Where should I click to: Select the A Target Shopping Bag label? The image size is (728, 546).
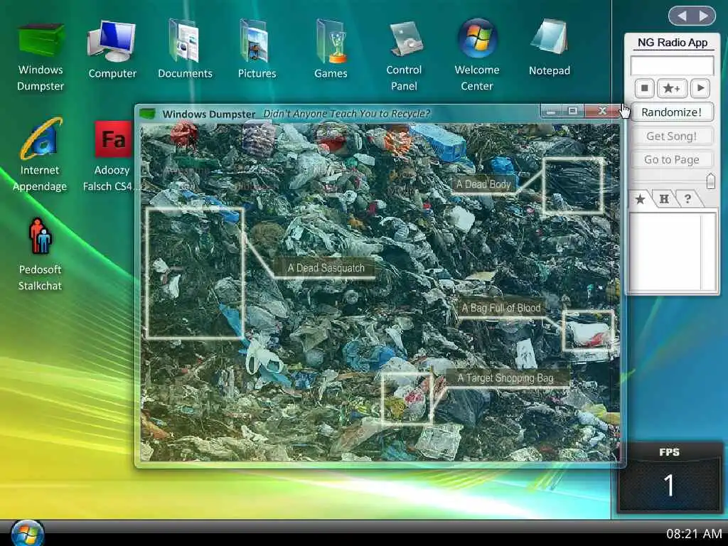[x=505, y=378]
